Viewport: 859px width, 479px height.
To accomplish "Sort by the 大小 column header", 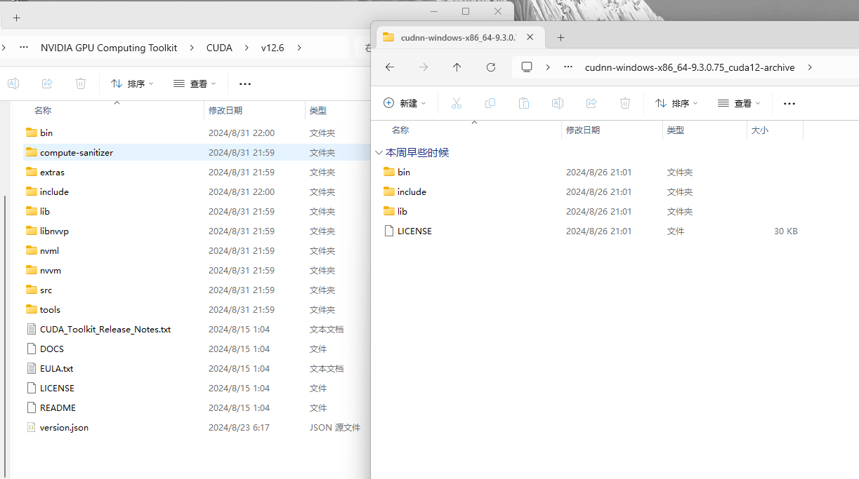I will [760, 130].
